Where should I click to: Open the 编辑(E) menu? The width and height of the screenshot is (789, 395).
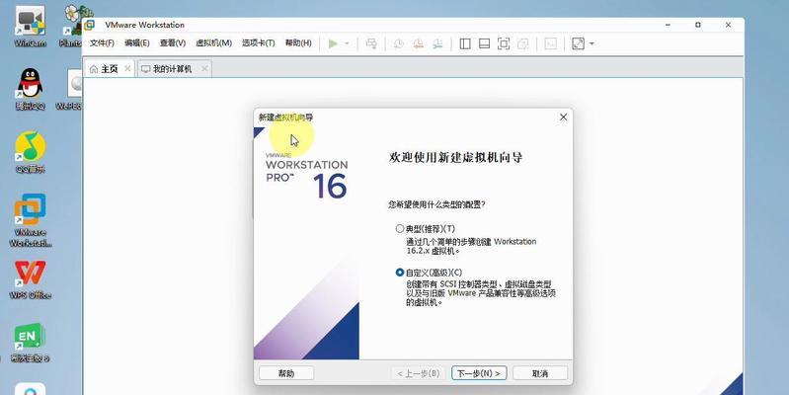click(x=137, y=43)
